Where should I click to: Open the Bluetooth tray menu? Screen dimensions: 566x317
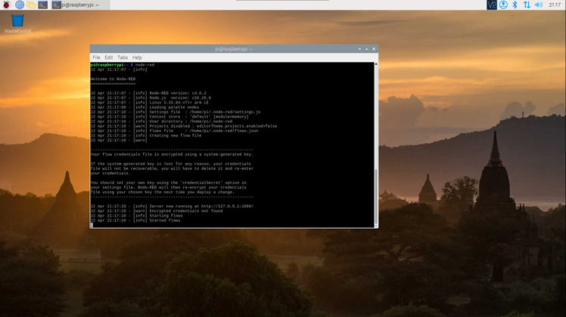(515, 5)
